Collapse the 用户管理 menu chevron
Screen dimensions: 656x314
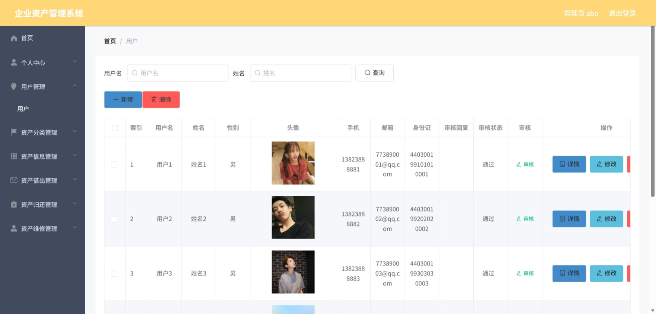(x=75, y=86)
